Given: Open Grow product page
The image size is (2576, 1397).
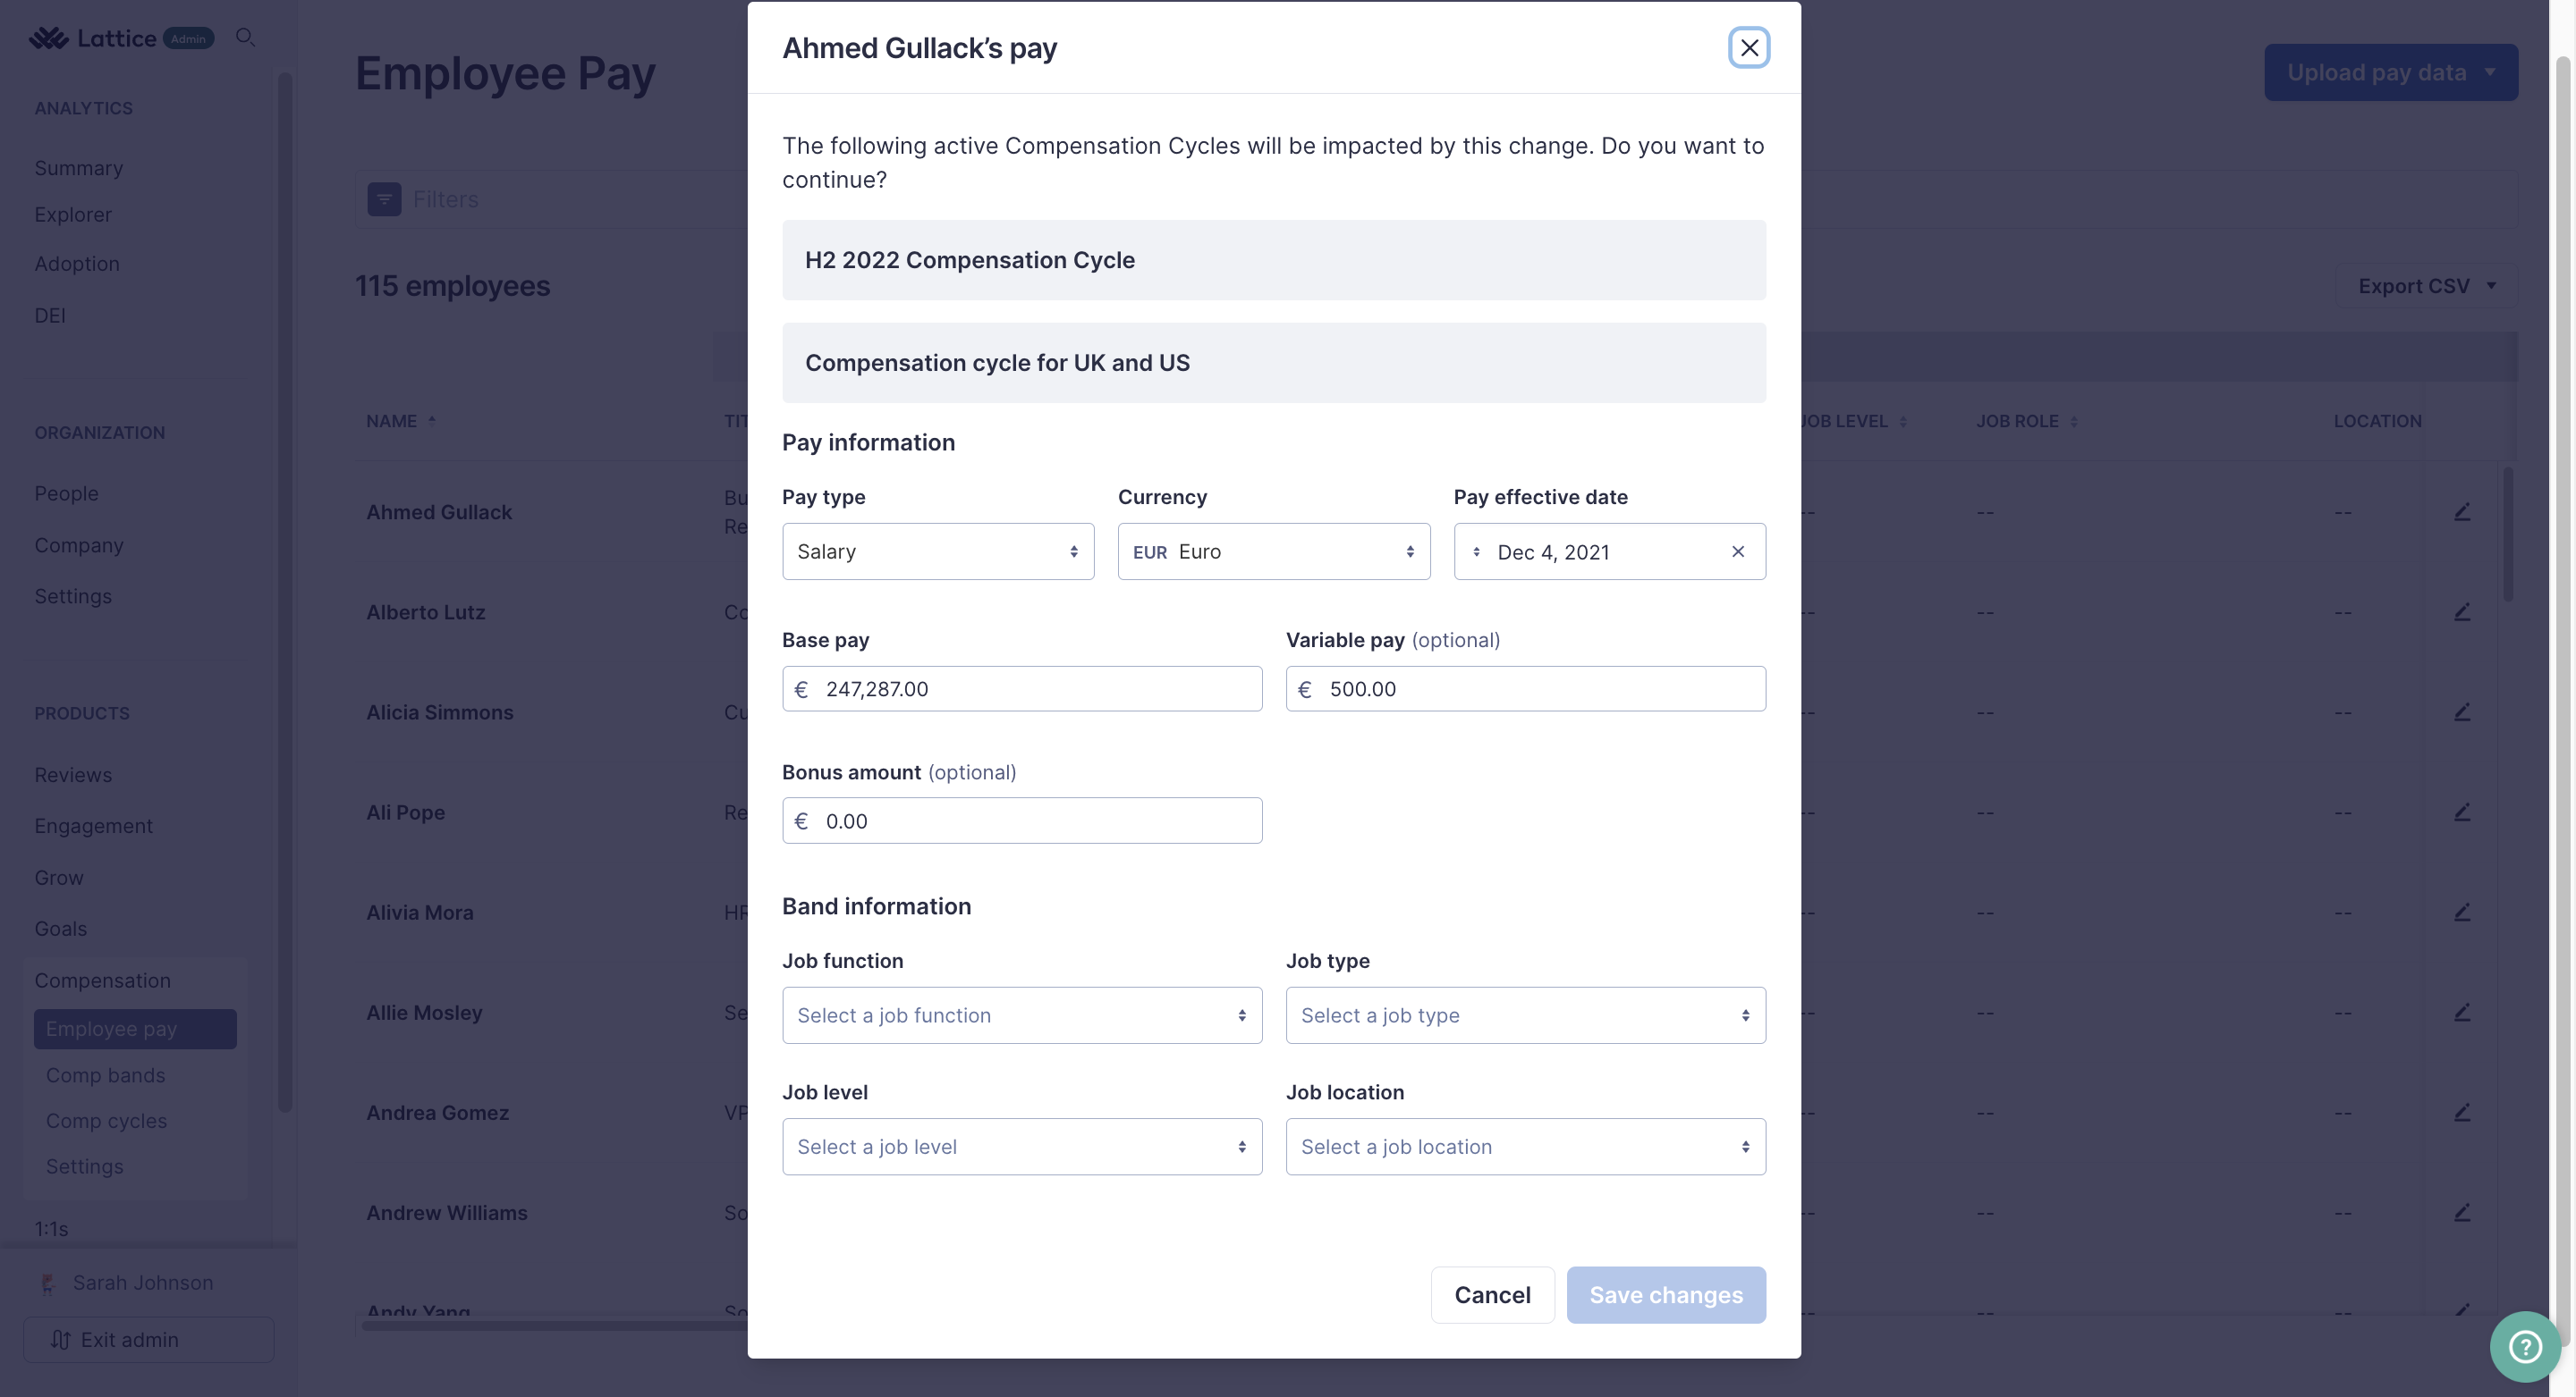Looking at the screenshot, I should [x=59, y=878].
